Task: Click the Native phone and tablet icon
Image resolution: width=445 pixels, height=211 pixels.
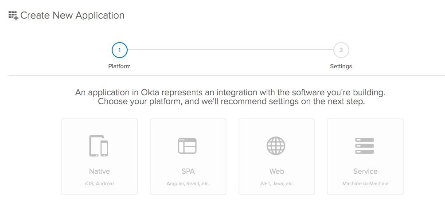Action: pos(99,146)
